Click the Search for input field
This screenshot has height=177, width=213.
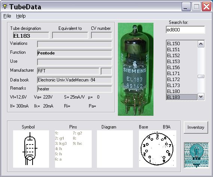point(185,29)
